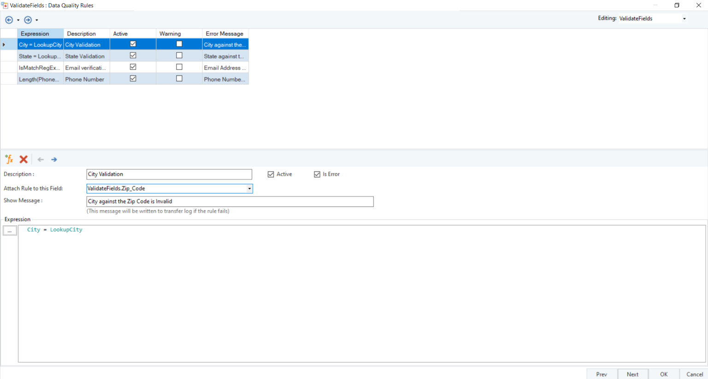Open the expression editor via ellipsis button
Image resolution: width=708 pixels, height=379 pixels.
10,230
